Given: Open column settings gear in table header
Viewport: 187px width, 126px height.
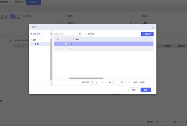Looking at the screenshot, I should (x=58, y=39).
